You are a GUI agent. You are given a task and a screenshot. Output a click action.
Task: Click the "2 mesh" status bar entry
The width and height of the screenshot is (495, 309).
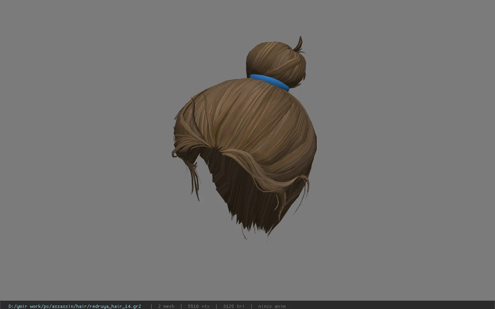(166, 306)
